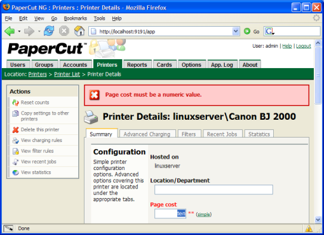Image resolution: width=324 pixels, height=235 pixels.
Task: Click the status bar warning triangle icon
Action: [x=309, y=229]
